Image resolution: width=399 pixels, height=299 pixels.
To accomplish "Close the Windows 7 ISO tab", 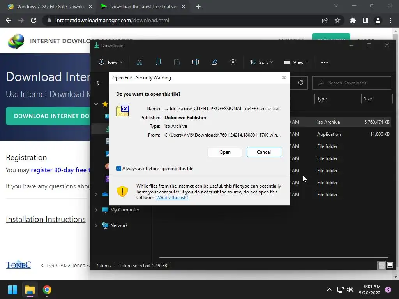I will tap(90, 7).
